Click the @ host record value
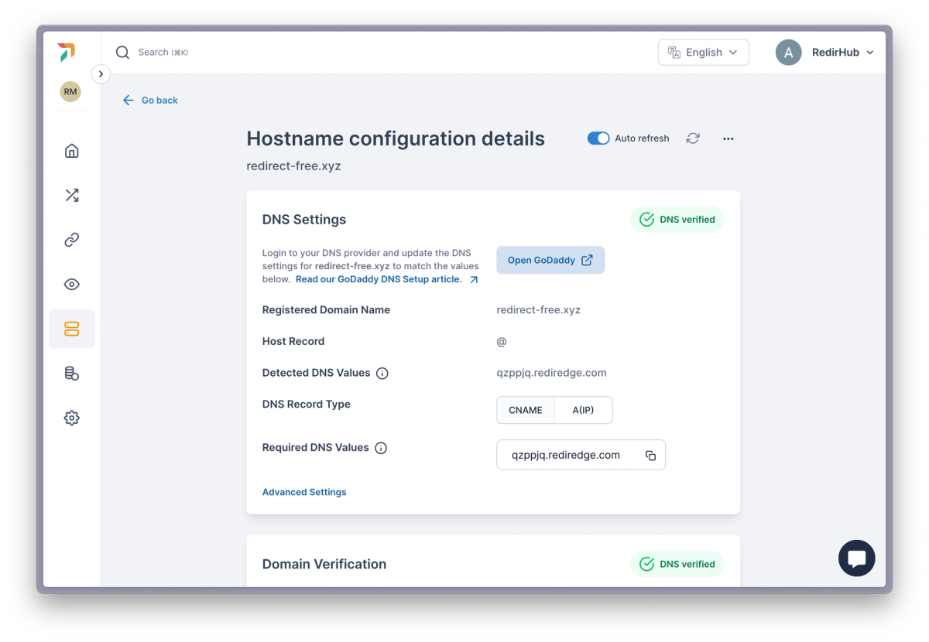The height and width of the screenshot is (642, 929). [x=502, y=341]
